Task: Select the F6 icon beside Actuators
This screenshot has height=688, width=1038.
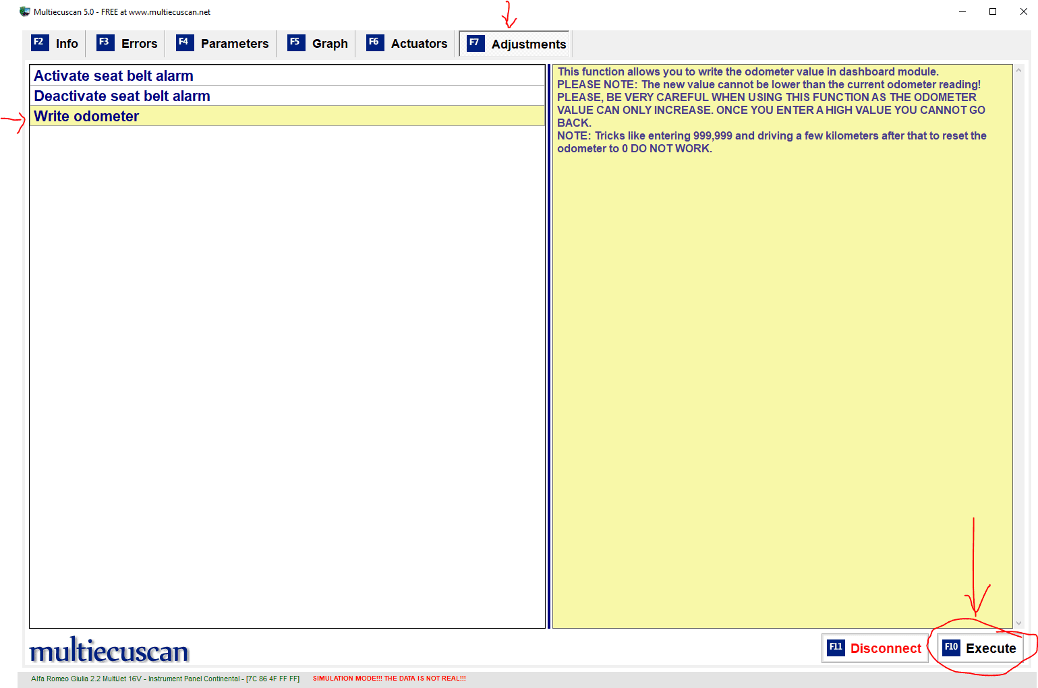Action: pos(374,42)
